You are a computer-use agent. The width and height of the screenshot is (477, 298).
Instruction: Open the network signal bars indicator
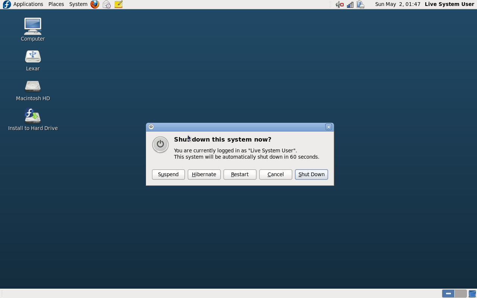coord(350,4)
